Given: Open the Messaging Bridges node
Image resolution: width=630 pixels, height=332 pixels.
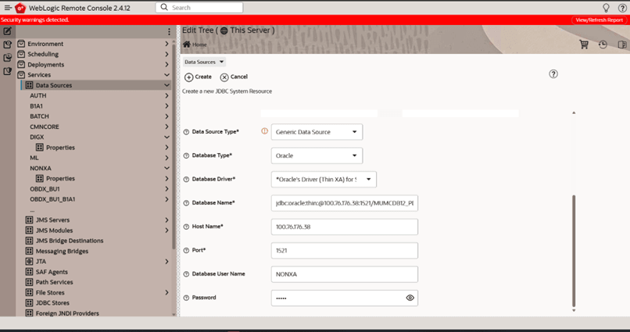Looking at the screenshot, I should (x=62, y=251).
